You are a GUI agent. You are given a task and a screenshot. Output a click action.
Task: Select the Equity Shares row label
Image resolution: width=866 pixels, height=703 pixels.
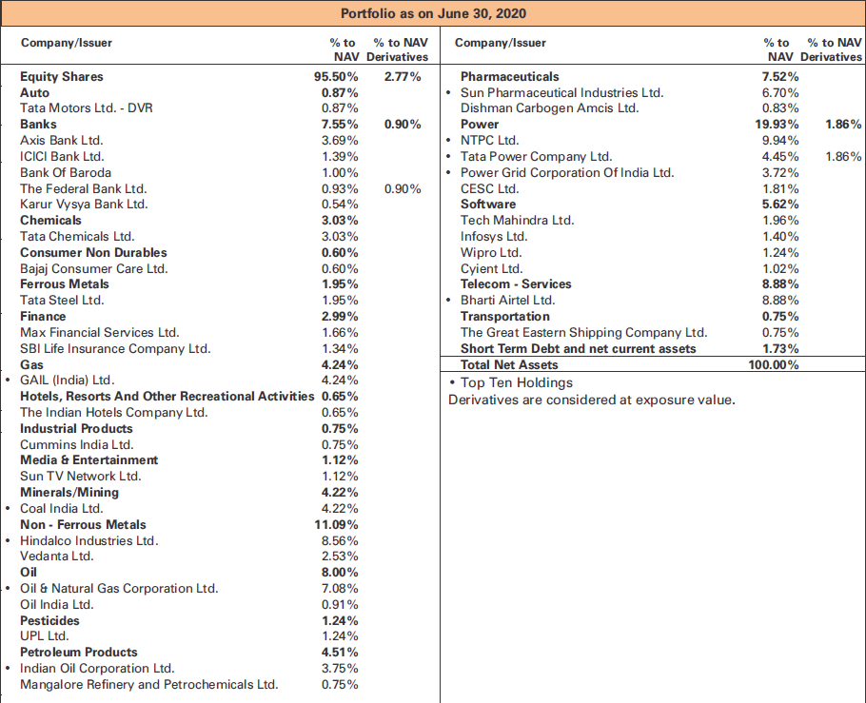click(x=62, y=76)
